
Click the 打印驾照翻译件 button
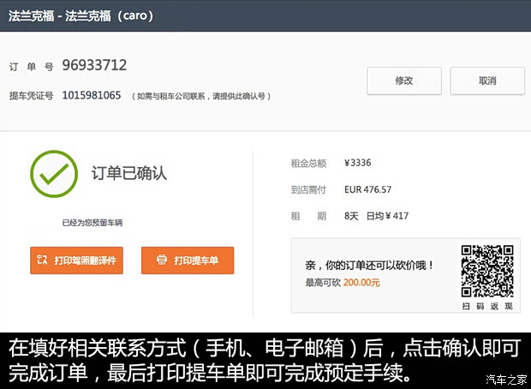coord(76,260)
